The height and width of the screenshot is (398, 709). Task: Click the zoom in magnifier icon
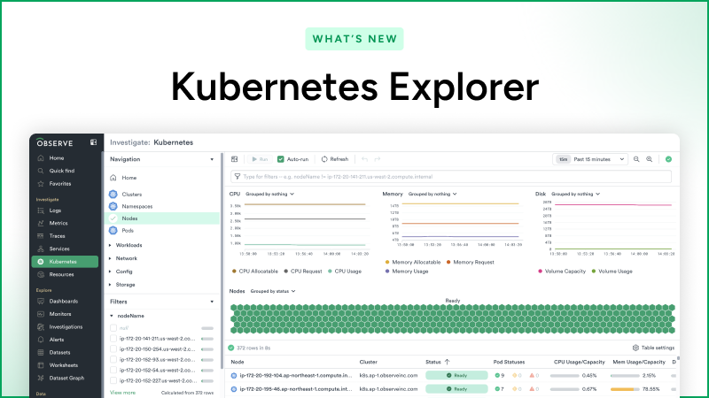650,159
